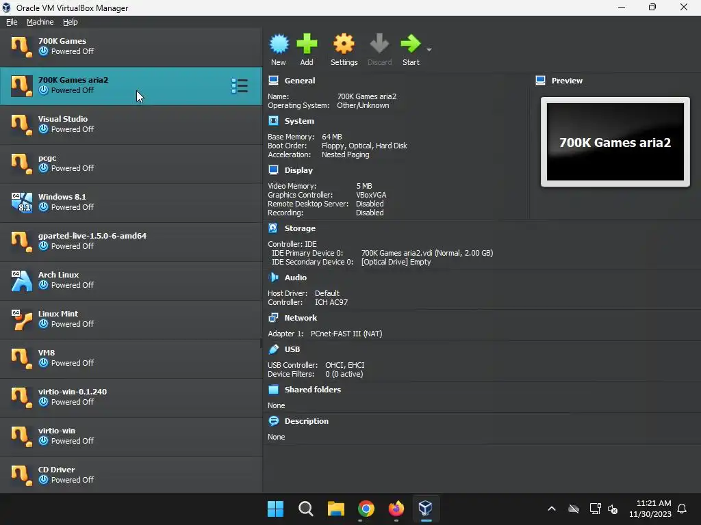Screen dimensions: 701x525
Task: Open the Shared folders heading link
Action: coord(312,389)
